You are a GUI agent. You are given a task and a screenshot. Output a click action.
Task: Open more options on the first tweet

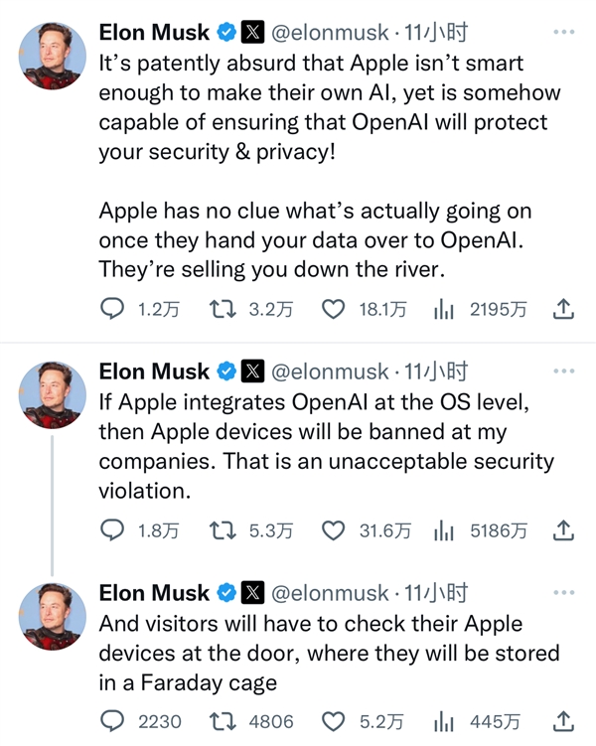coord(563,33)
